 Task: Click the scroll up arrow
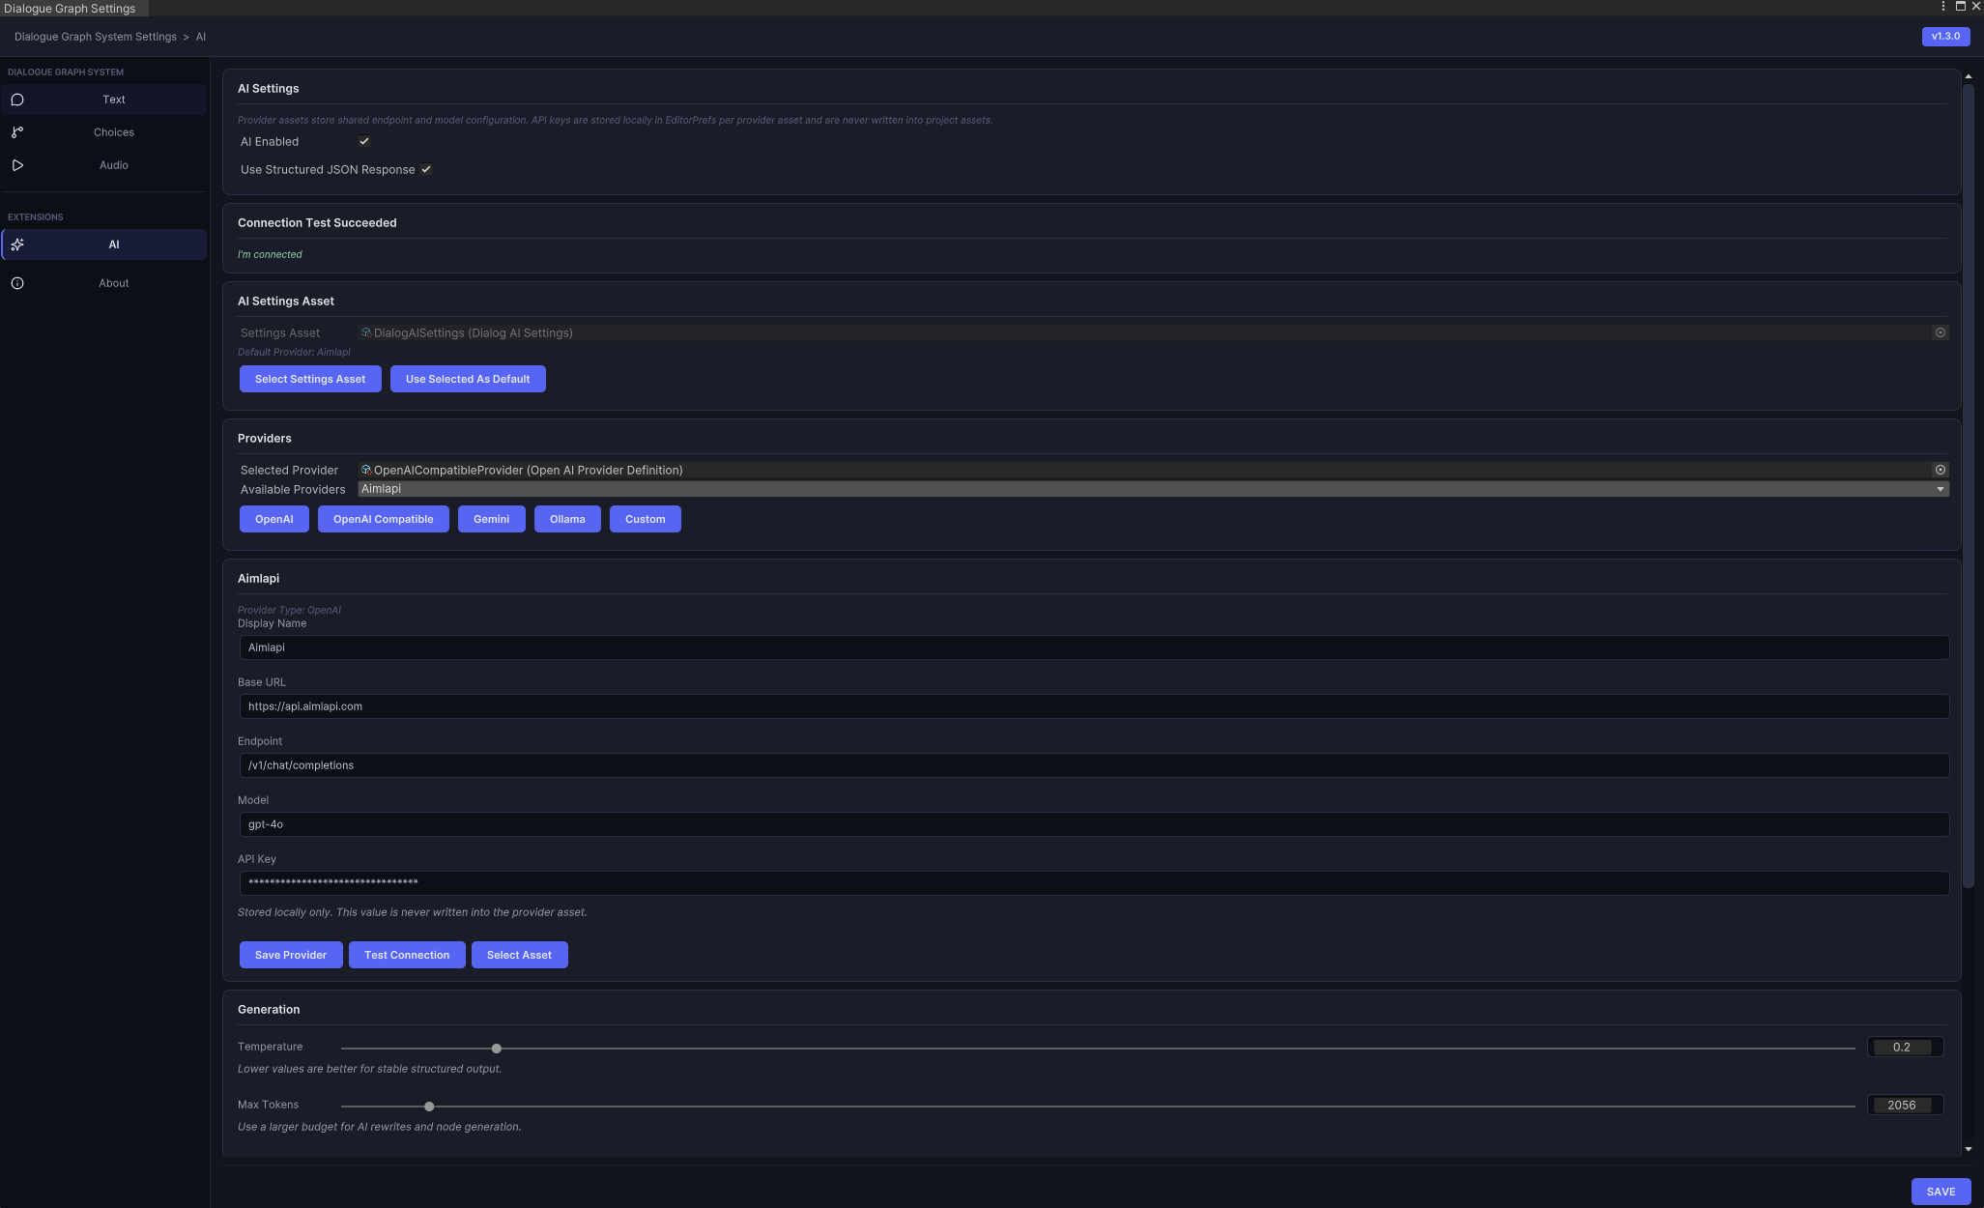tap(1968, 76)
